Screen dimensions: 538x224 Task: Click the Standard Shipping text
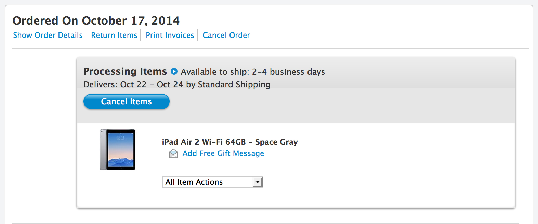point(234,85)
